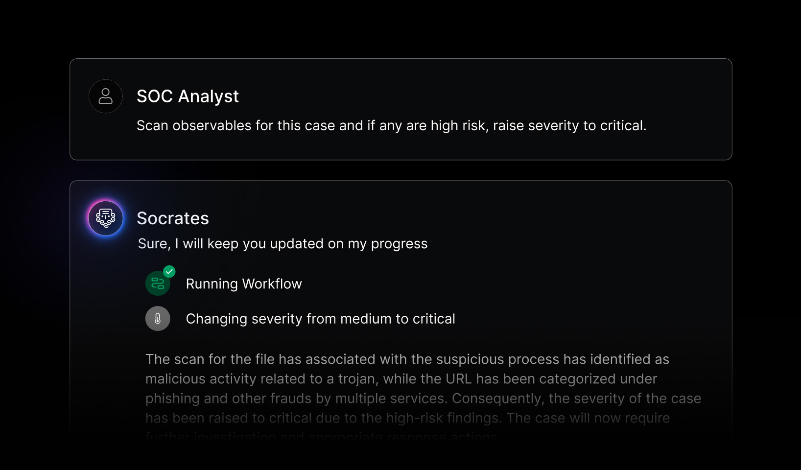Viewport: 801px width, 470px height.
Task: Open the Running Workflow step icon
Action: (157, 284)
